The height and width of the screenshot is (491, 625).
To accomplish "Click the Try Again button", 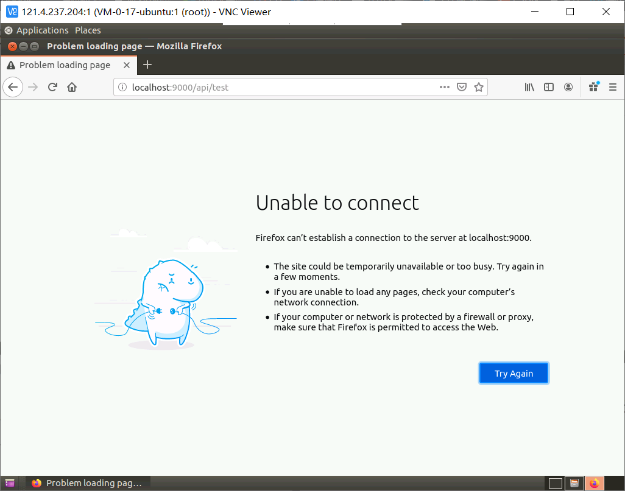I will click(514, 373).
